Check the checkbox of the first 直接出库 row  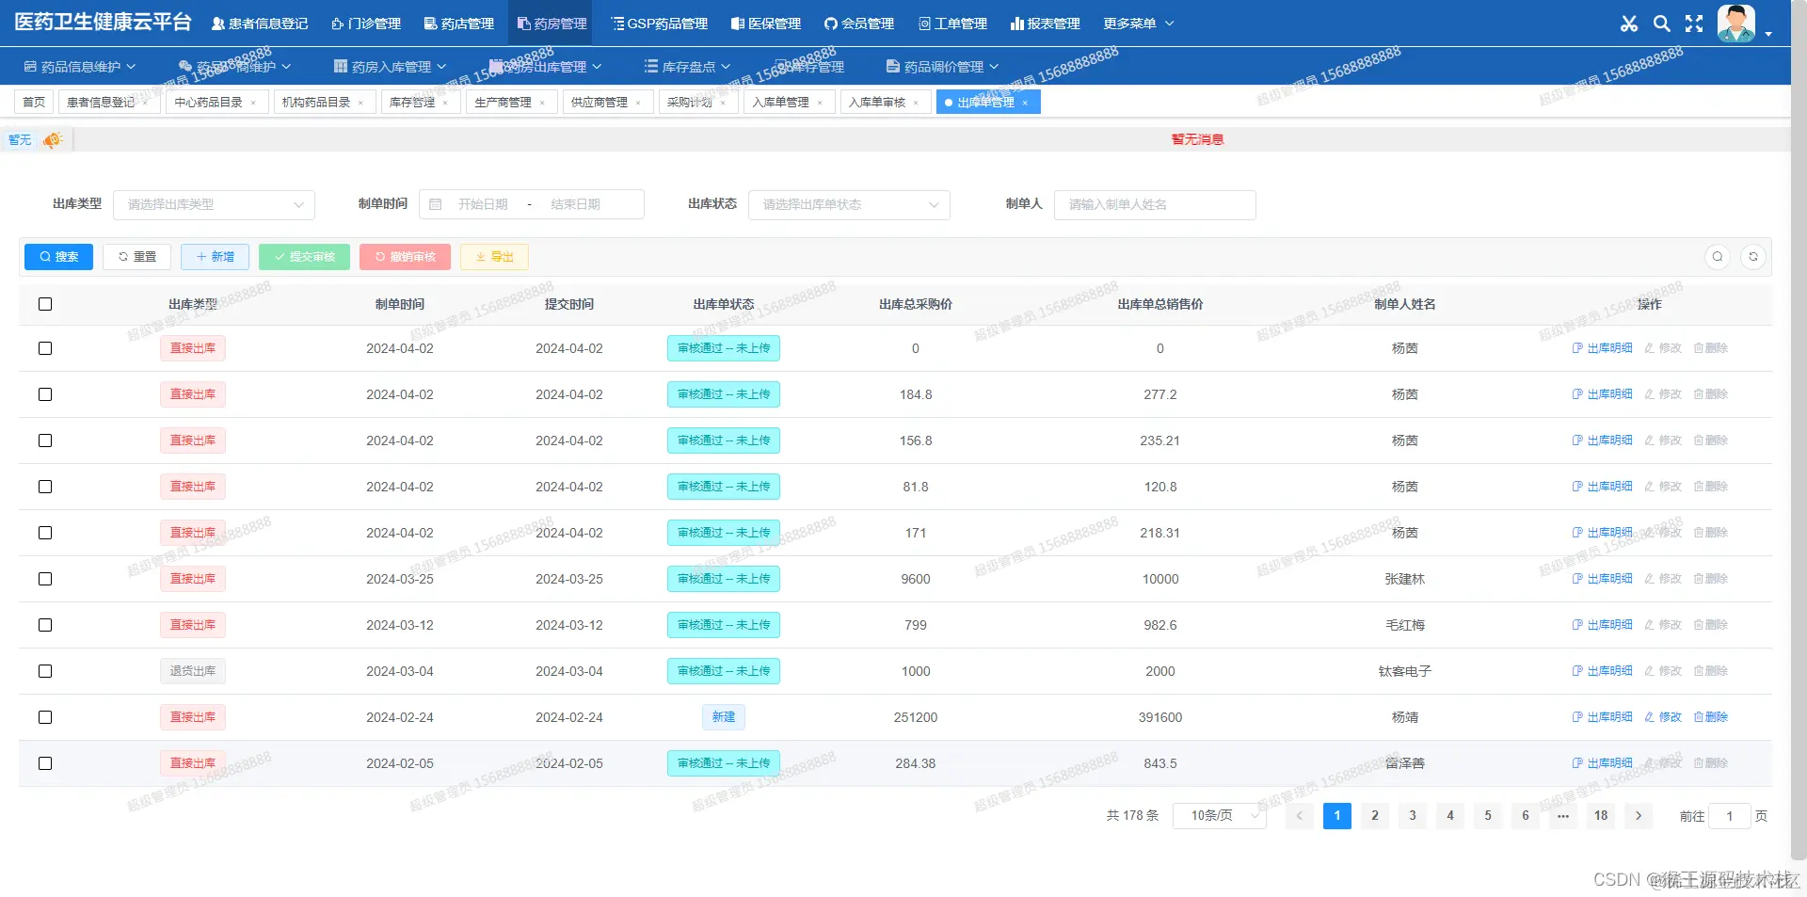(45, 348)
